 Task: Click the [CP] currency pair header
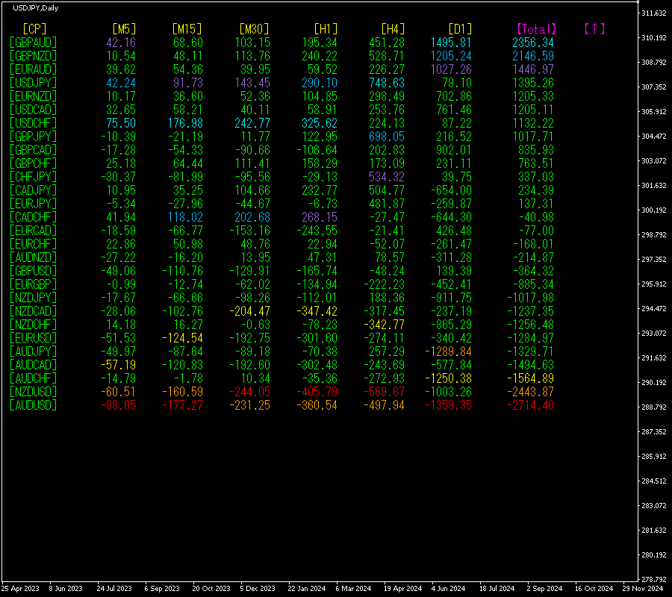pyautogui.click(x=34, y=29)
